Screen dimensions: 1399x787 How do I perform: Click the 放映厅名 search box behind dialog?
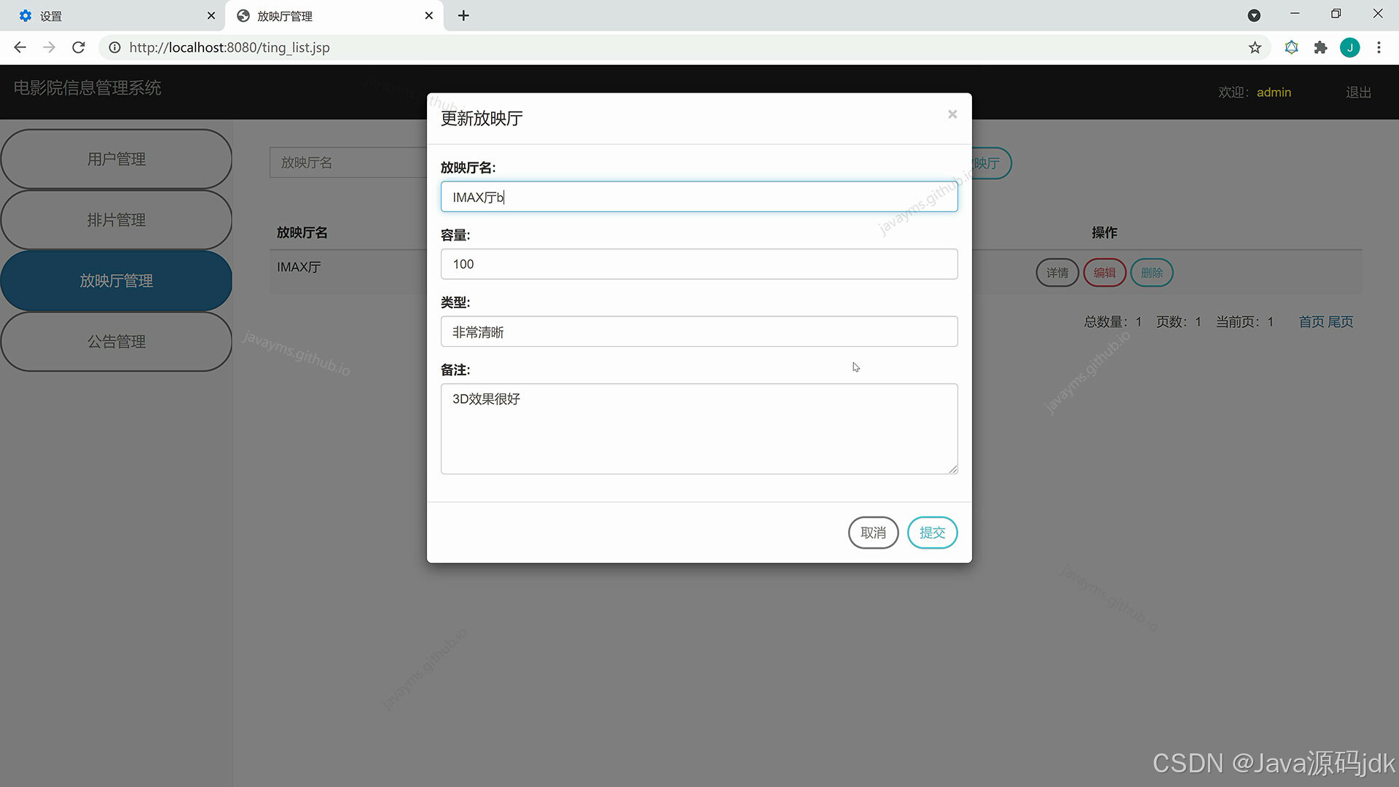pos(348,163)
